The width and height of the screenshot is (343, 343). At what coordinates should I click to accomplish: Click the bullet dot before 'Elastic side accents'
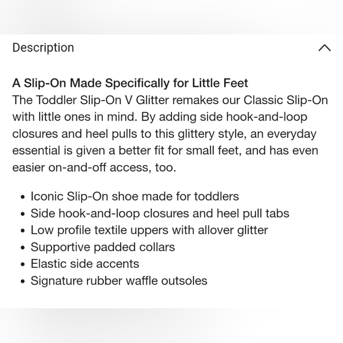pyautogui.click(x=22, y=264)
